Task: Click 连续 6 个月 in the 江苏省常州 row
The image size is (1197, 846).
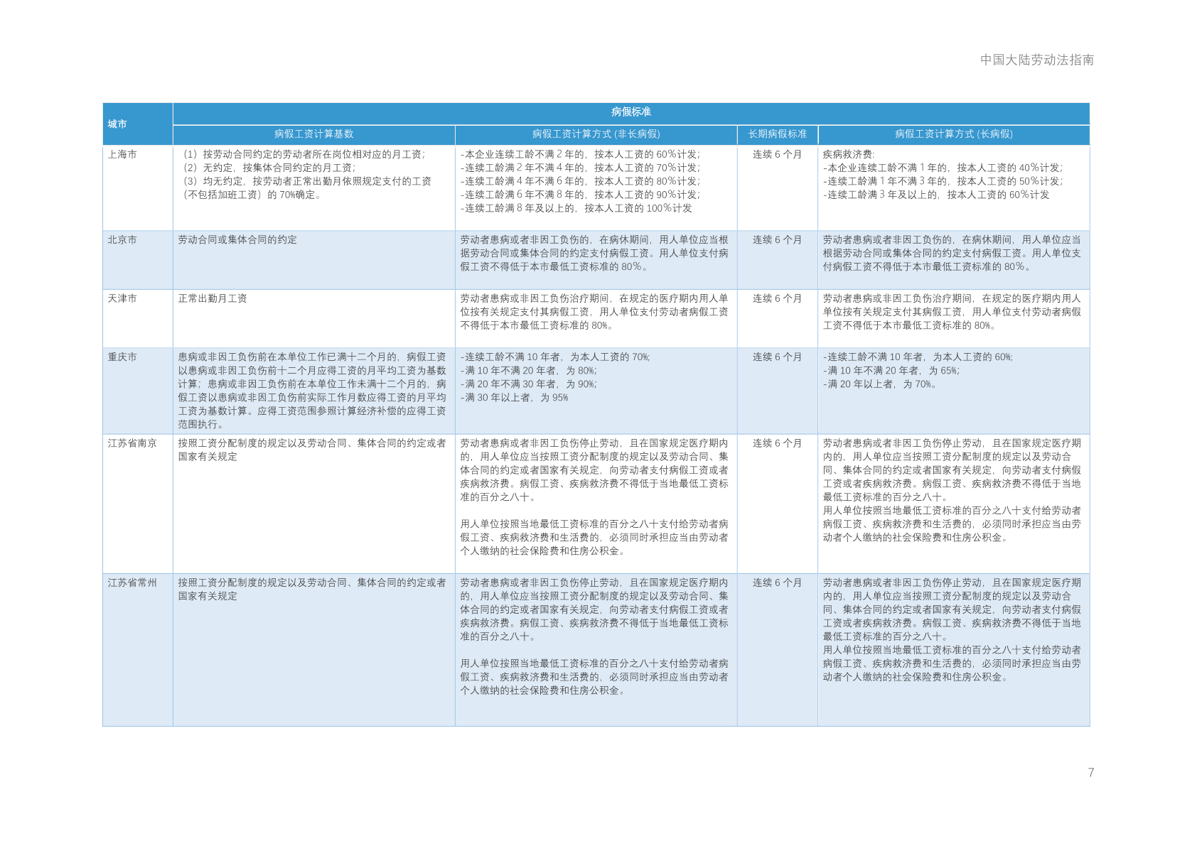Action: 777,582
